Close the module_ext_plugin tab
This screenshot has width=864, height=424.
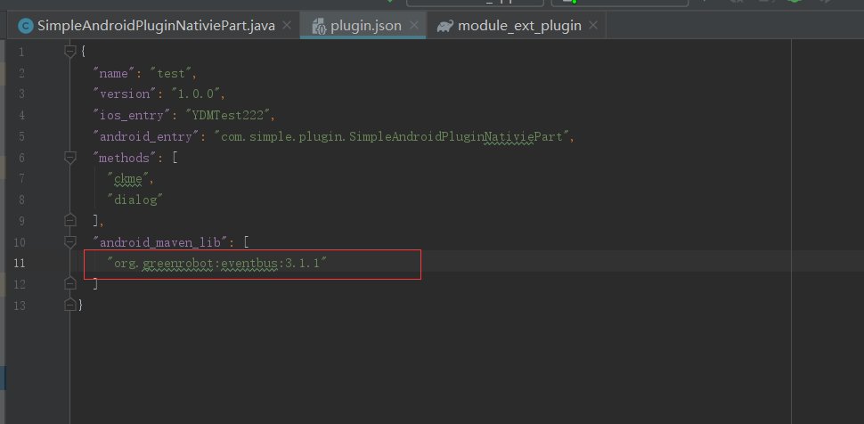(x=593, y=25)
